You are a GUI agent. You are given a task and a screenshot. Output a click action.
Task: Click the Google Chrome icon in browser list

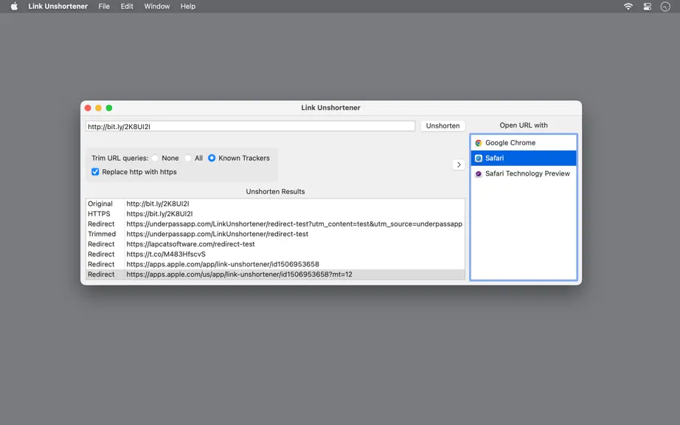pyautogui.click(x=479, y=142)
